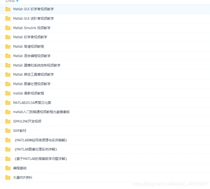Click text Matlab 高清视频教程
The width and height of the screenshot is (210, 189).
pyautogui.click(x=28, y=47)
